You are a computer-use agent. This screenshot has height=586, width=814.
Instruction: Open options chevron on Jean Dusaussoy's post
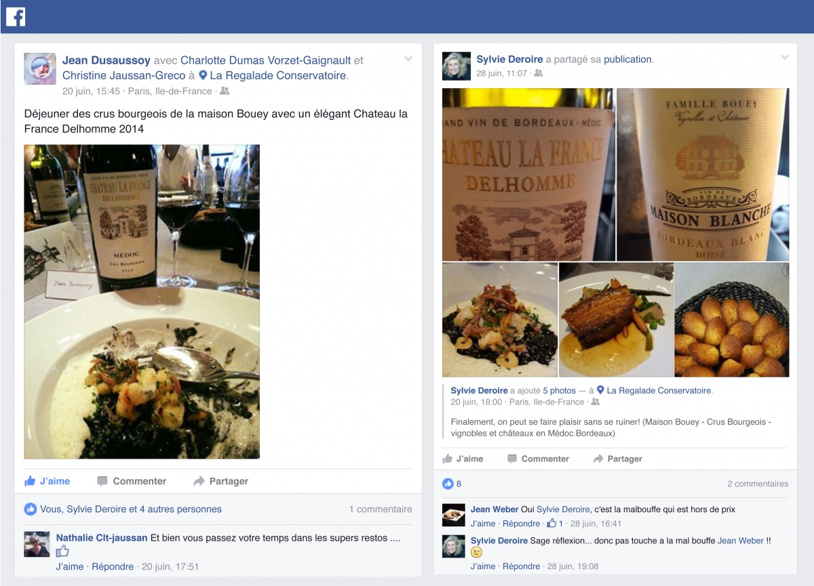[408, 59]
